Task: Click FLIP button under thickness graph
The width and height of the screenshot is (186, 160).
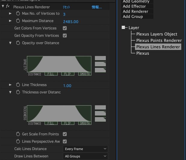Action: 68,123
